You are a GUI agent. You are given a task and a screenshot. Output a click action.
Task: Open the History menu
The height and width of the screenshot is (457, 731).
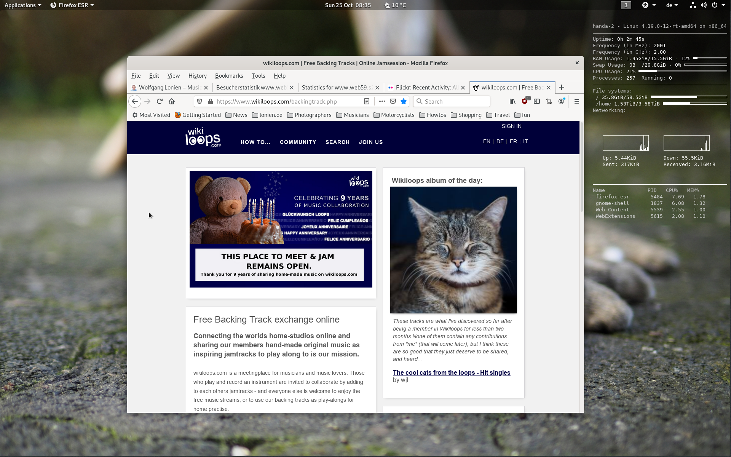point(198,76)
